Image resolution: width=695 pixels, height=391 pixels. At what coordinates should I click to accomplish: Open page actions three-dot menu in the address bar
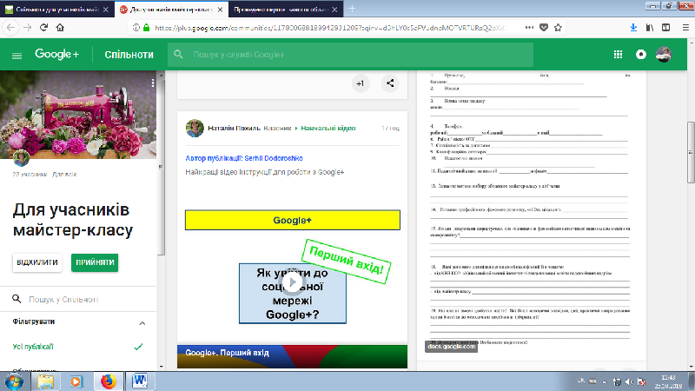point(529,28)
